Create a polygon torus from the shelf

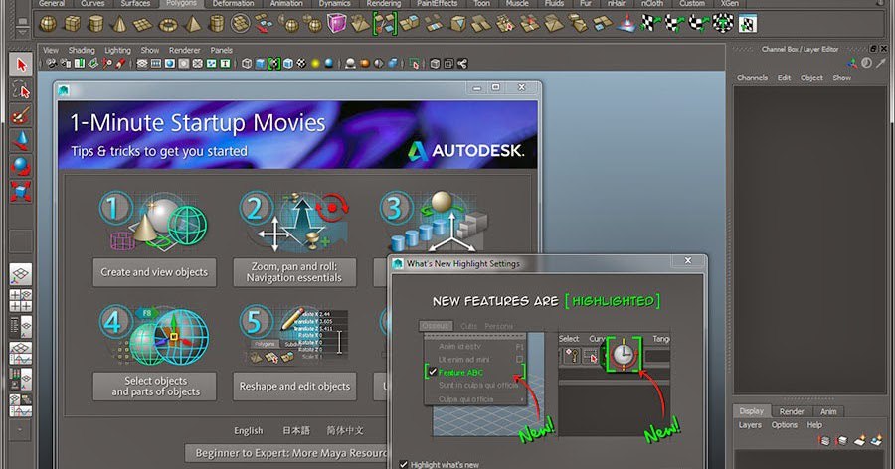coord(168,24)
